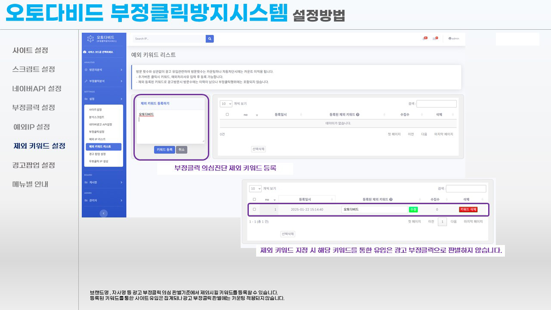Select 예외 IP 리스트 in settings submenu

[x=97, y=139]
